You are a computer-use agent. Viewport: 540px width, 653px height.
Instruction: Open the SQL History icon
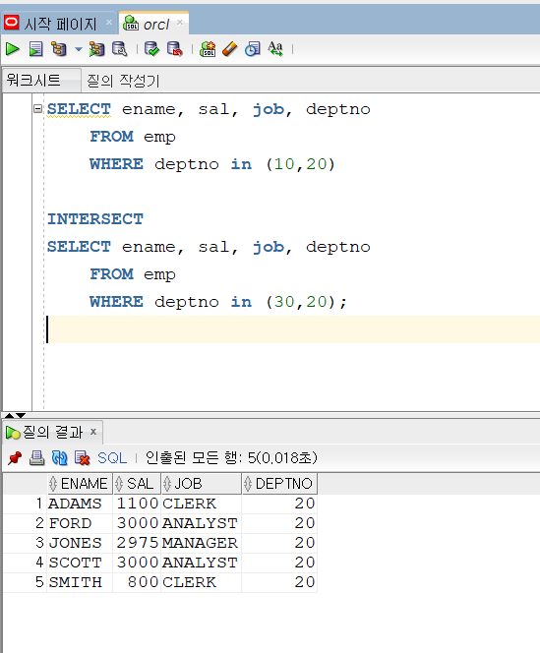tap(253, 49)
